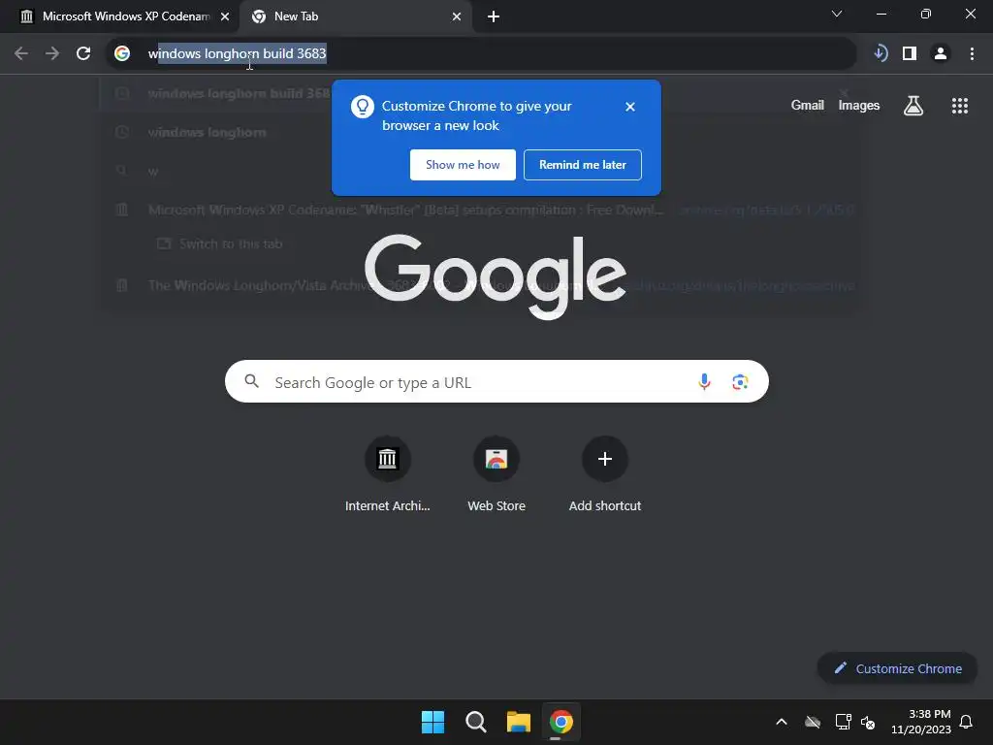The height and width of the screenshot is (745, 993).
Task: Open the OneDrive tray icon
Action: click(x=813, y=722)
